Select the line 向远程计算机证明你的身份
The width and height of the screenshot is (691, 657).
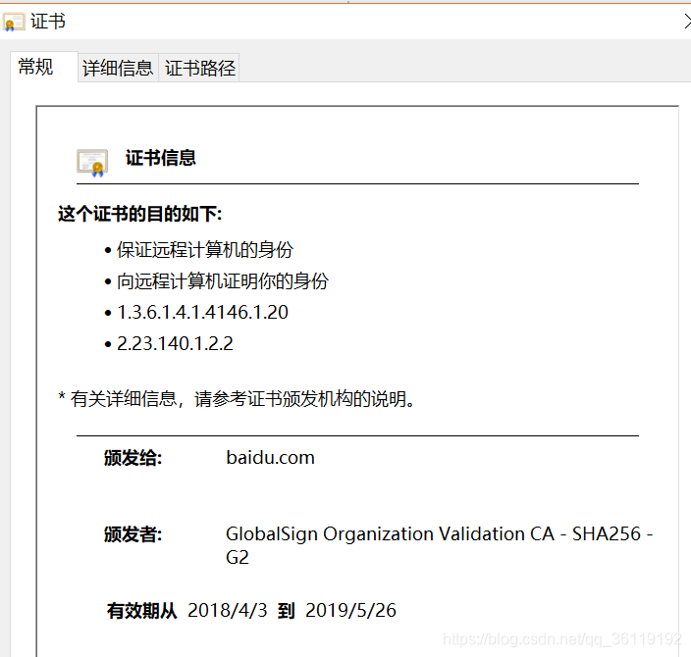point(223,281)
